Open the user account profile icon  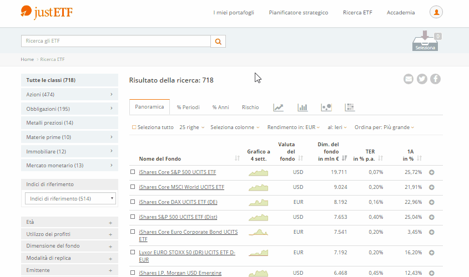tap(436, 12)
